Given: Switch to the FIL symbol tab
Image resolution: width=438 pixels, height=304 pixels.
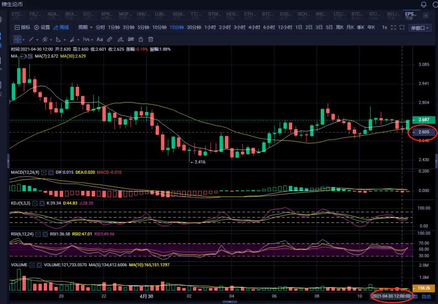Looking at the screenshot, I should point(34,15).
